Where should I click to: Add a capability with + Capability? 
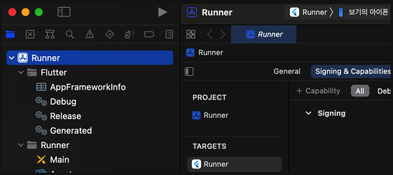coord(318,91)
